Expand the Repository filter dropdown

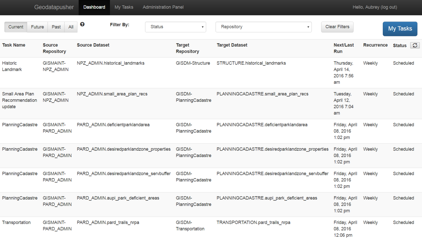263,27
